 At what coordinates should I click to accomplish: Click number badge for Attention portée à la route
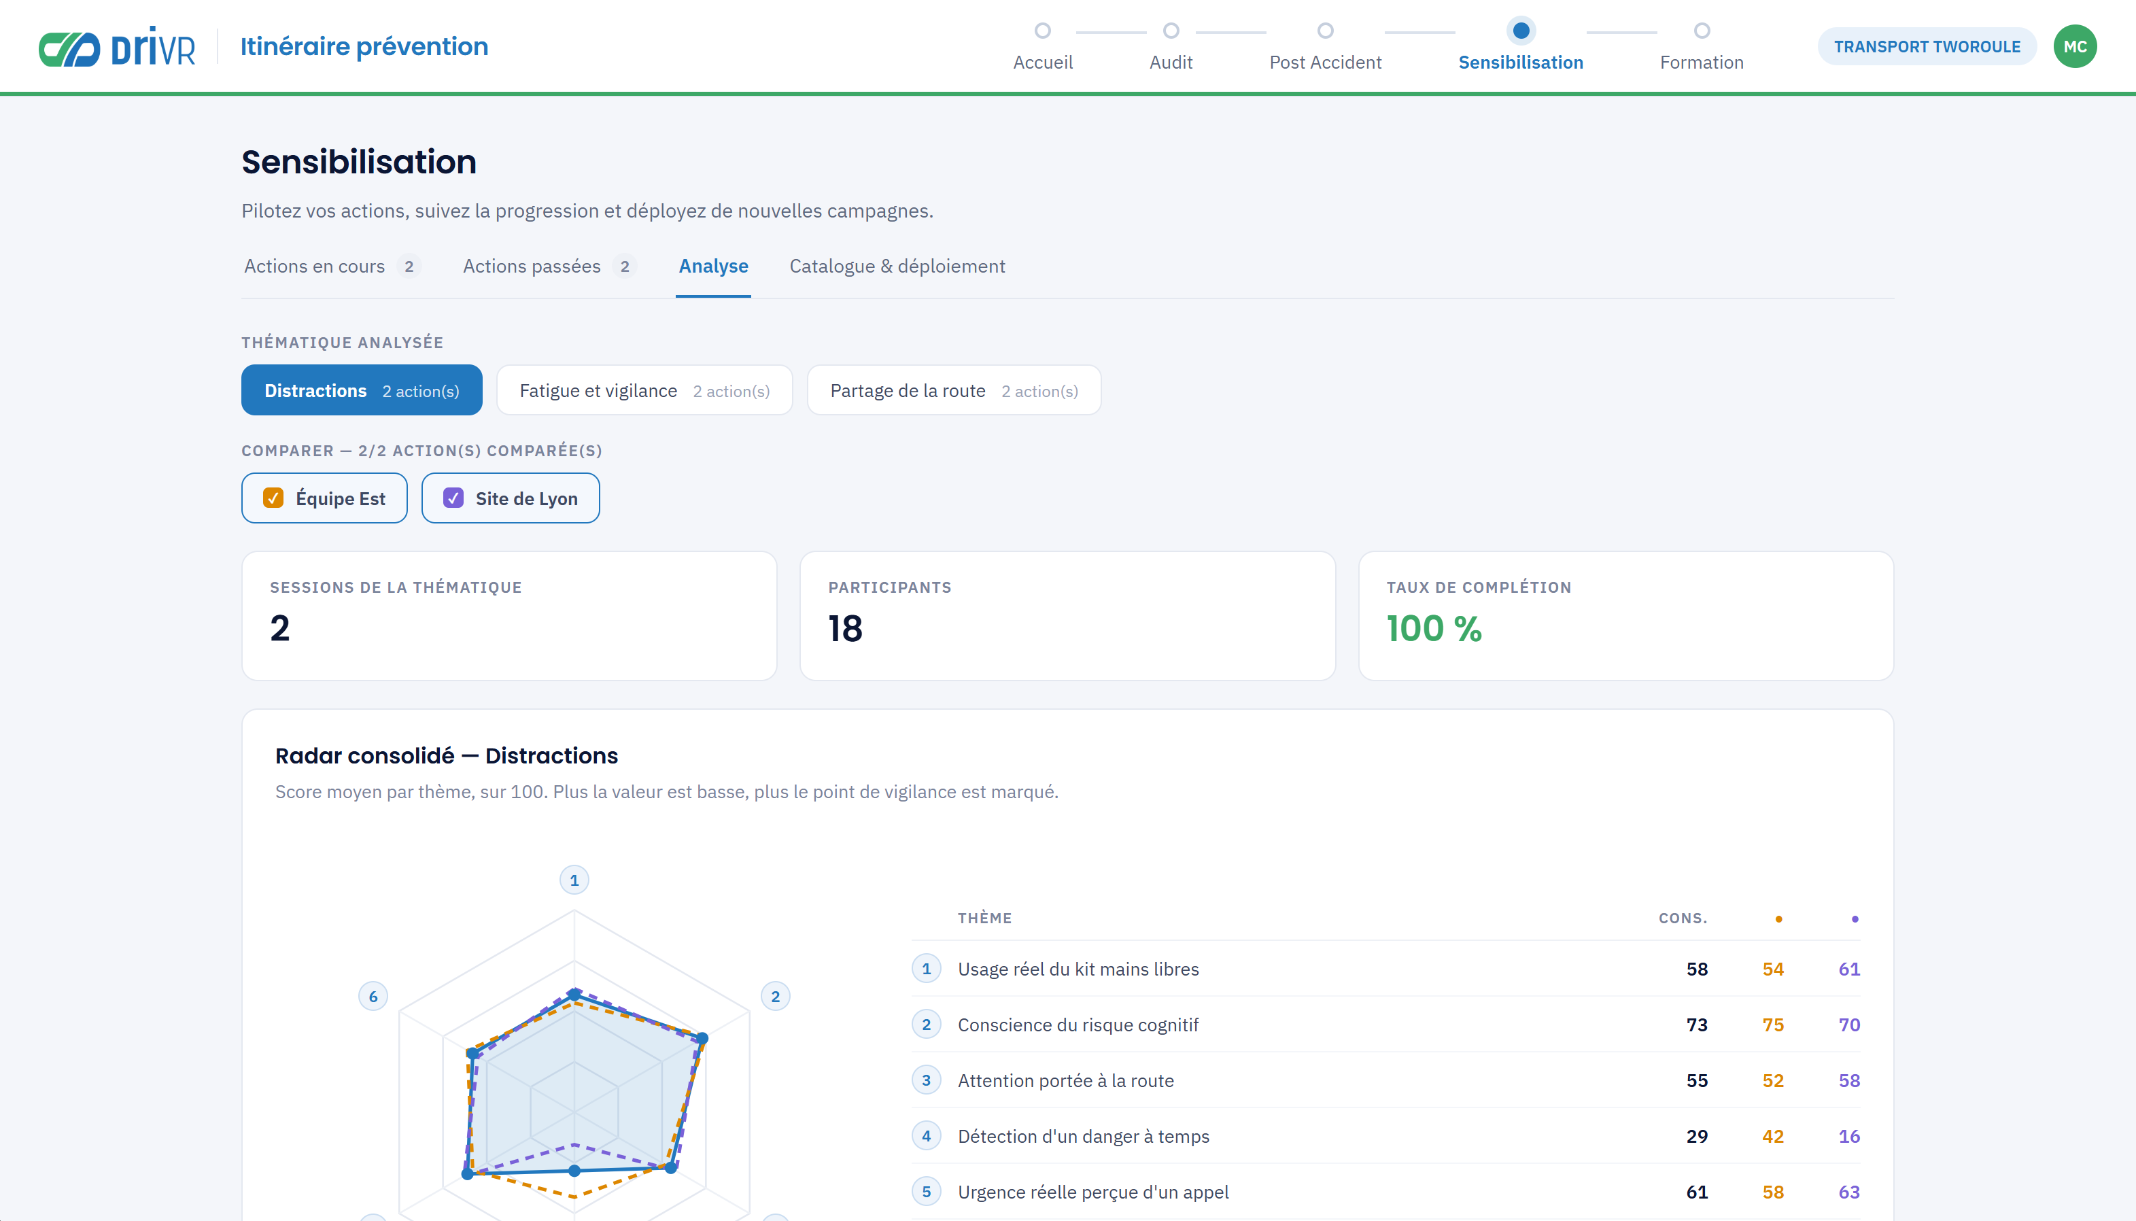tap(927, 1080)
